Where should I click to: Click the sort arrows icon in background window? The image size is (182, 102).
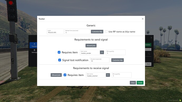tap(149, 54)
